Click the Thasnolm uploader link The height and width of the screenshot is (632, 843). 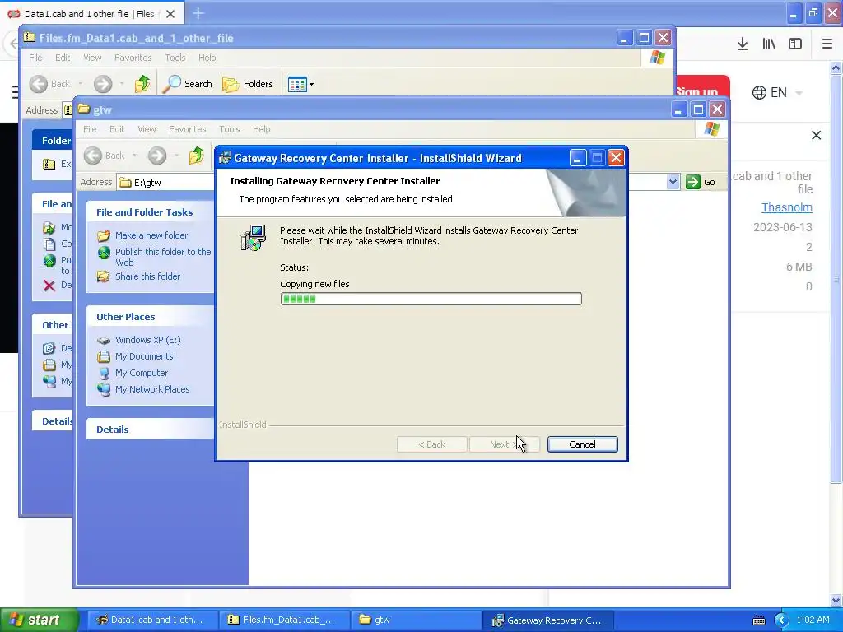786,207
